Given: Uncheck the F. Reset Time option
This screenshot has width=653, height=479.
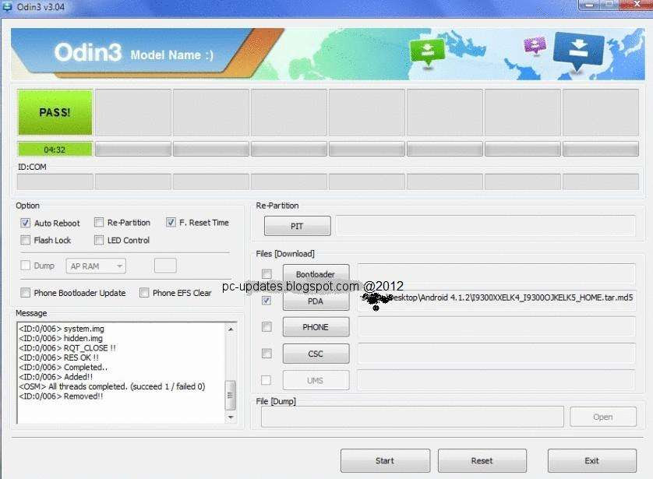Looking at the screenshot, I should (171, 222).
